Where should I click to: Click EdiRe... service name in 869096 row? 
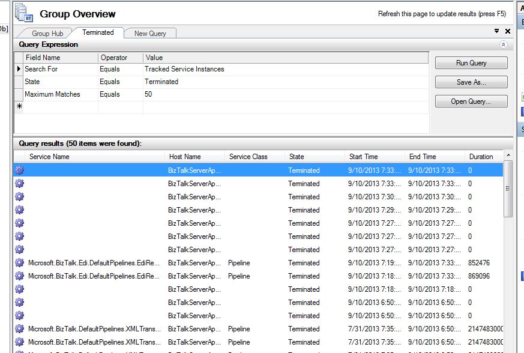point(94,276)
